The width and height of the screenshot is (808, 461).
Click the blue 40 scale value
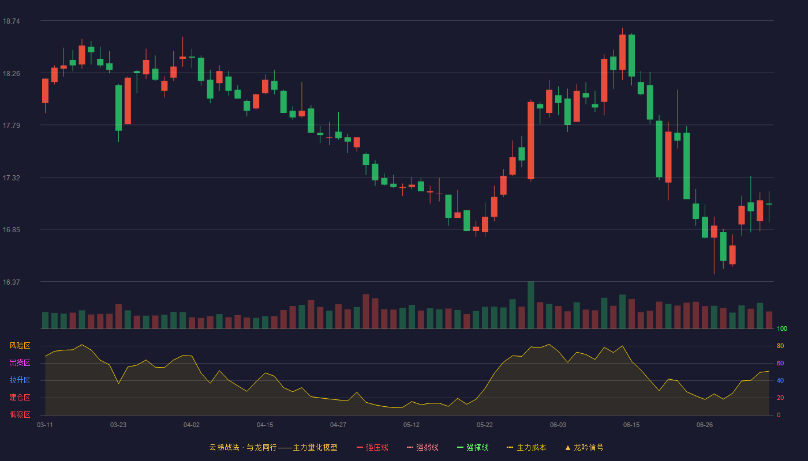(780, 380)
